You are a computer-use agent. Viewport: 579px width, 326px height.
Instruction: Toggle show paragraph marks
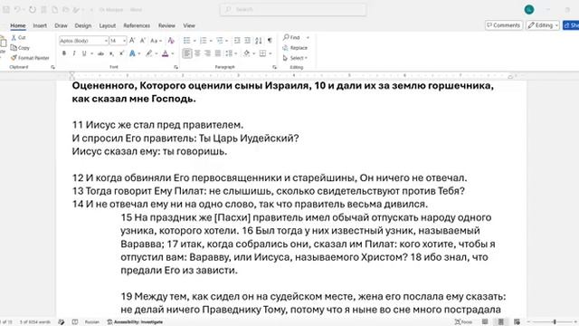pos(270,40)
